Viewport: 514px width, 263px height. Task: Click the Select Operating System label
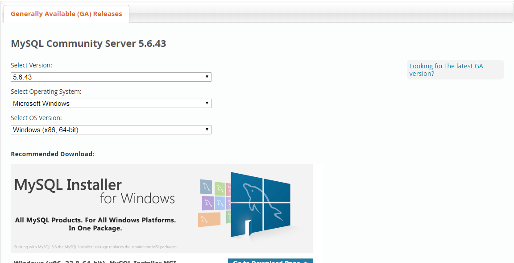click(46, 92)
